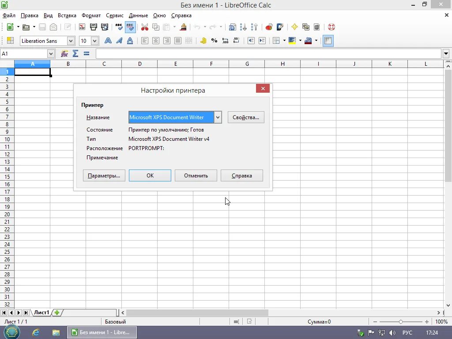This screenshot has width=452, height=339.
Task: Open printer Название combo box
Action: [175, 117]
